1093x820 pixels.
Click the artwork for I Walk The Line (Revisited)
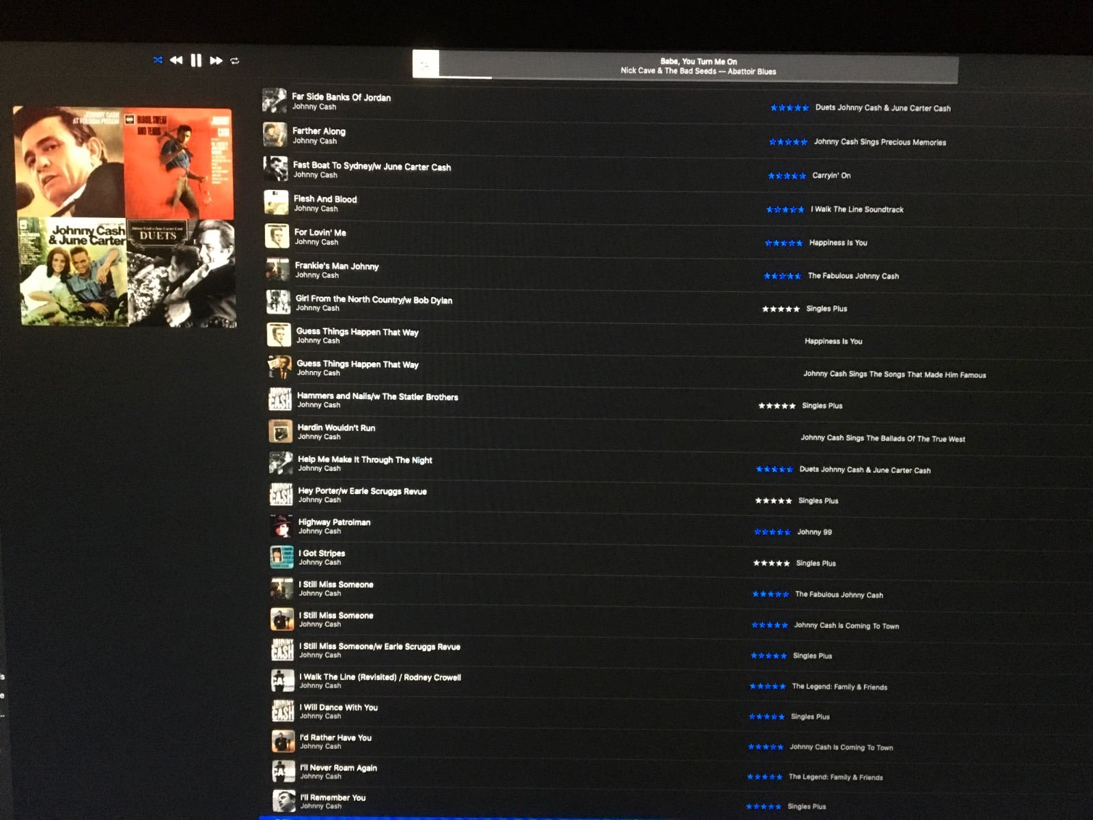pos(283,681)
